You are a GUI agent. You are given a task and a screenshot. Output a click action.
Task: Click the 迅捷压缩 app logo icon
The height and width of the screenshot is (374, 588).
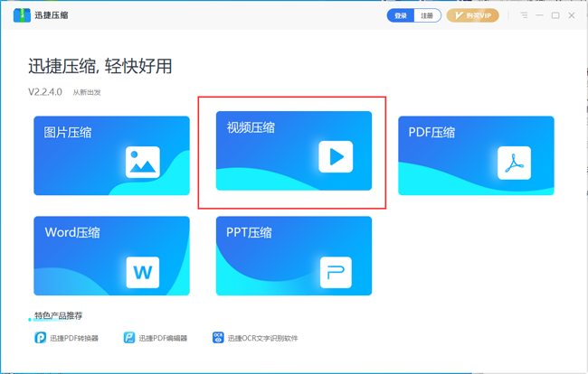coord(22,15)
